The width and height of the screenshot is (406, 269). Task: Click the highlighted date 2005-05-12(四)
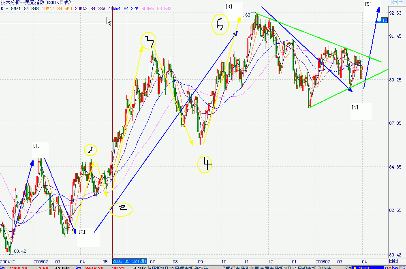click(x=130, y=261)
